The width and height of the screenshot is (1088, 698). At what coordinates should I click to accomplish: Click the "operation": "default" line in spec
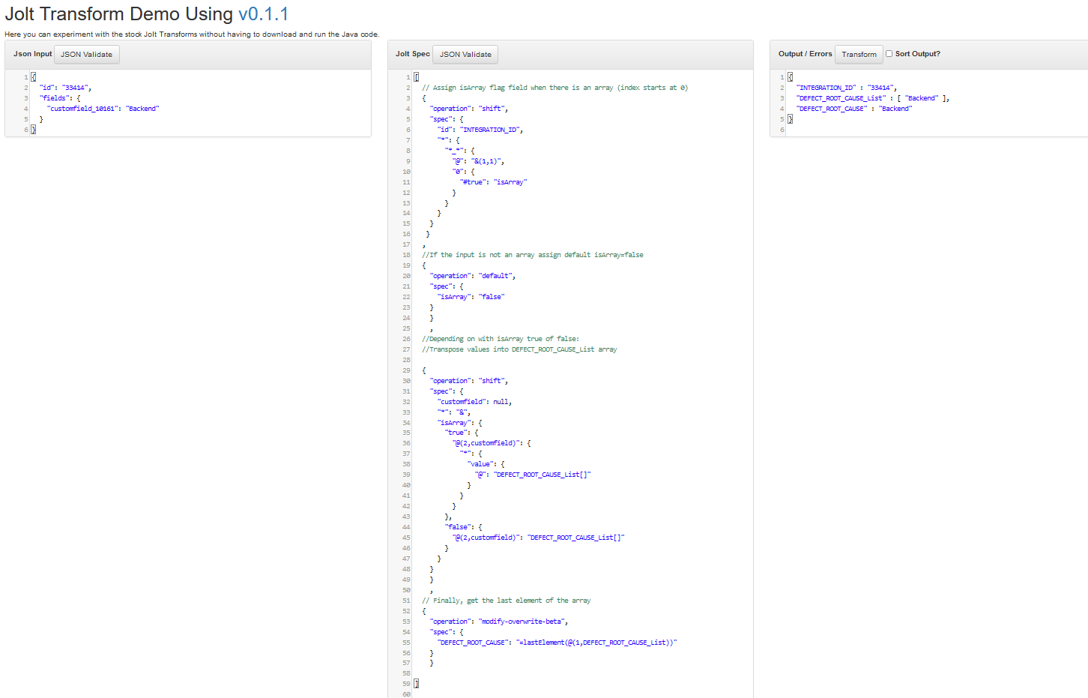coord(473,276)
